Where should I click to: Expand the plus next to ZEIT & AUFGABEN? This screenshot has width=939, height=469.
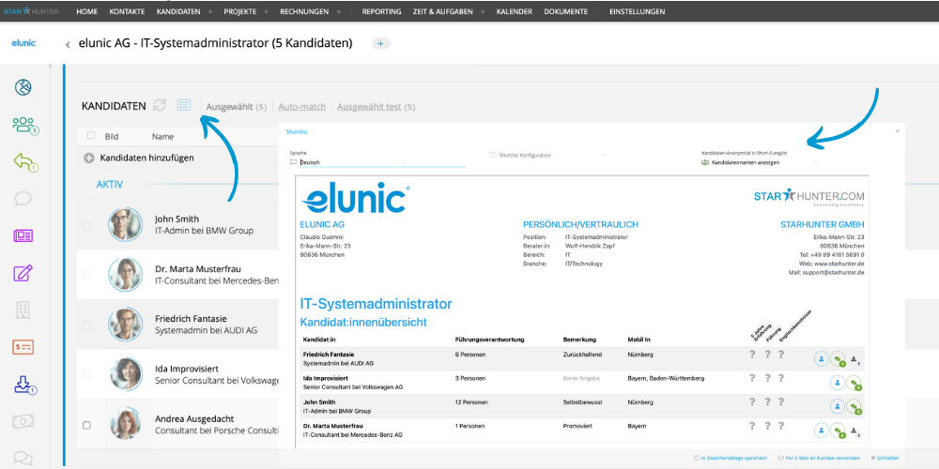point(484,11)
